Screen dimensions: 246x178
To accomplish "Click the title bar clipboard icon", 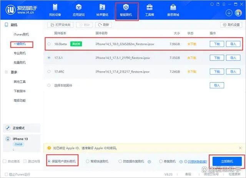I will [218, 4].
